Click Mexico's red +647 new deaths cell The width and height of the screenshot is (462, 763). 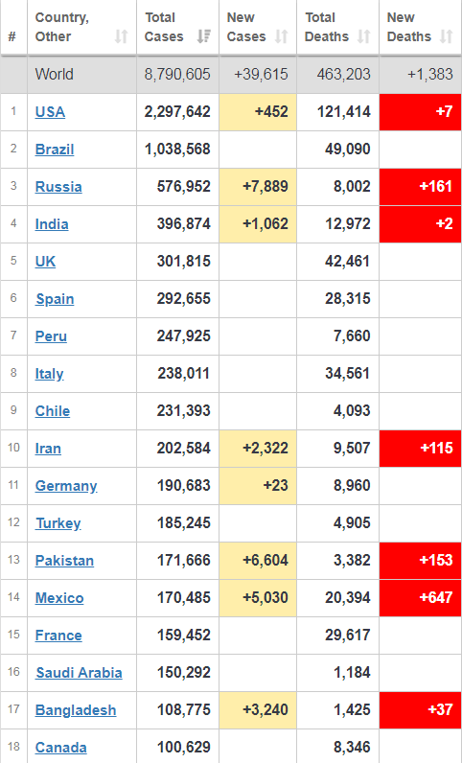click(420, 597)
